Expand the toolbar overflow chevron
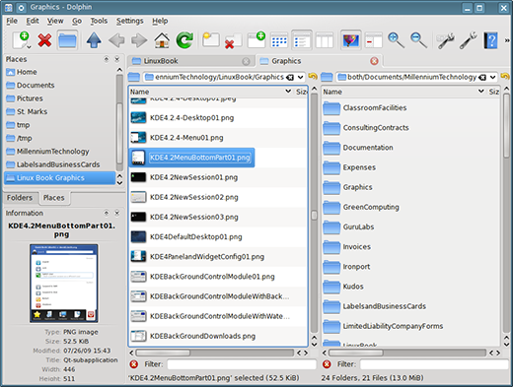Viewport: 513px width, 387px height. click(507, 40)
